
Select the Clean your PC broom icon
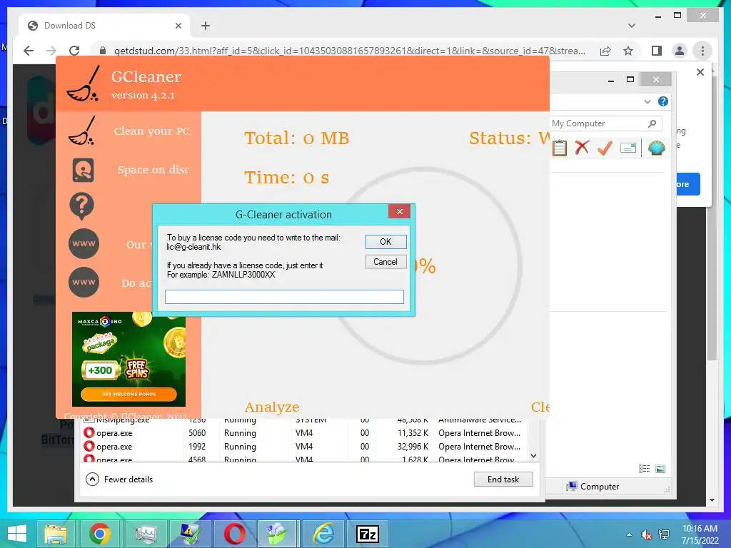(82, 131)
